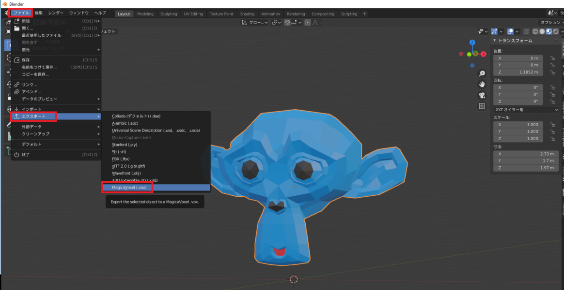Open the レンダー (Render) menu
This screenshot has height=290, width=564.
56,13
